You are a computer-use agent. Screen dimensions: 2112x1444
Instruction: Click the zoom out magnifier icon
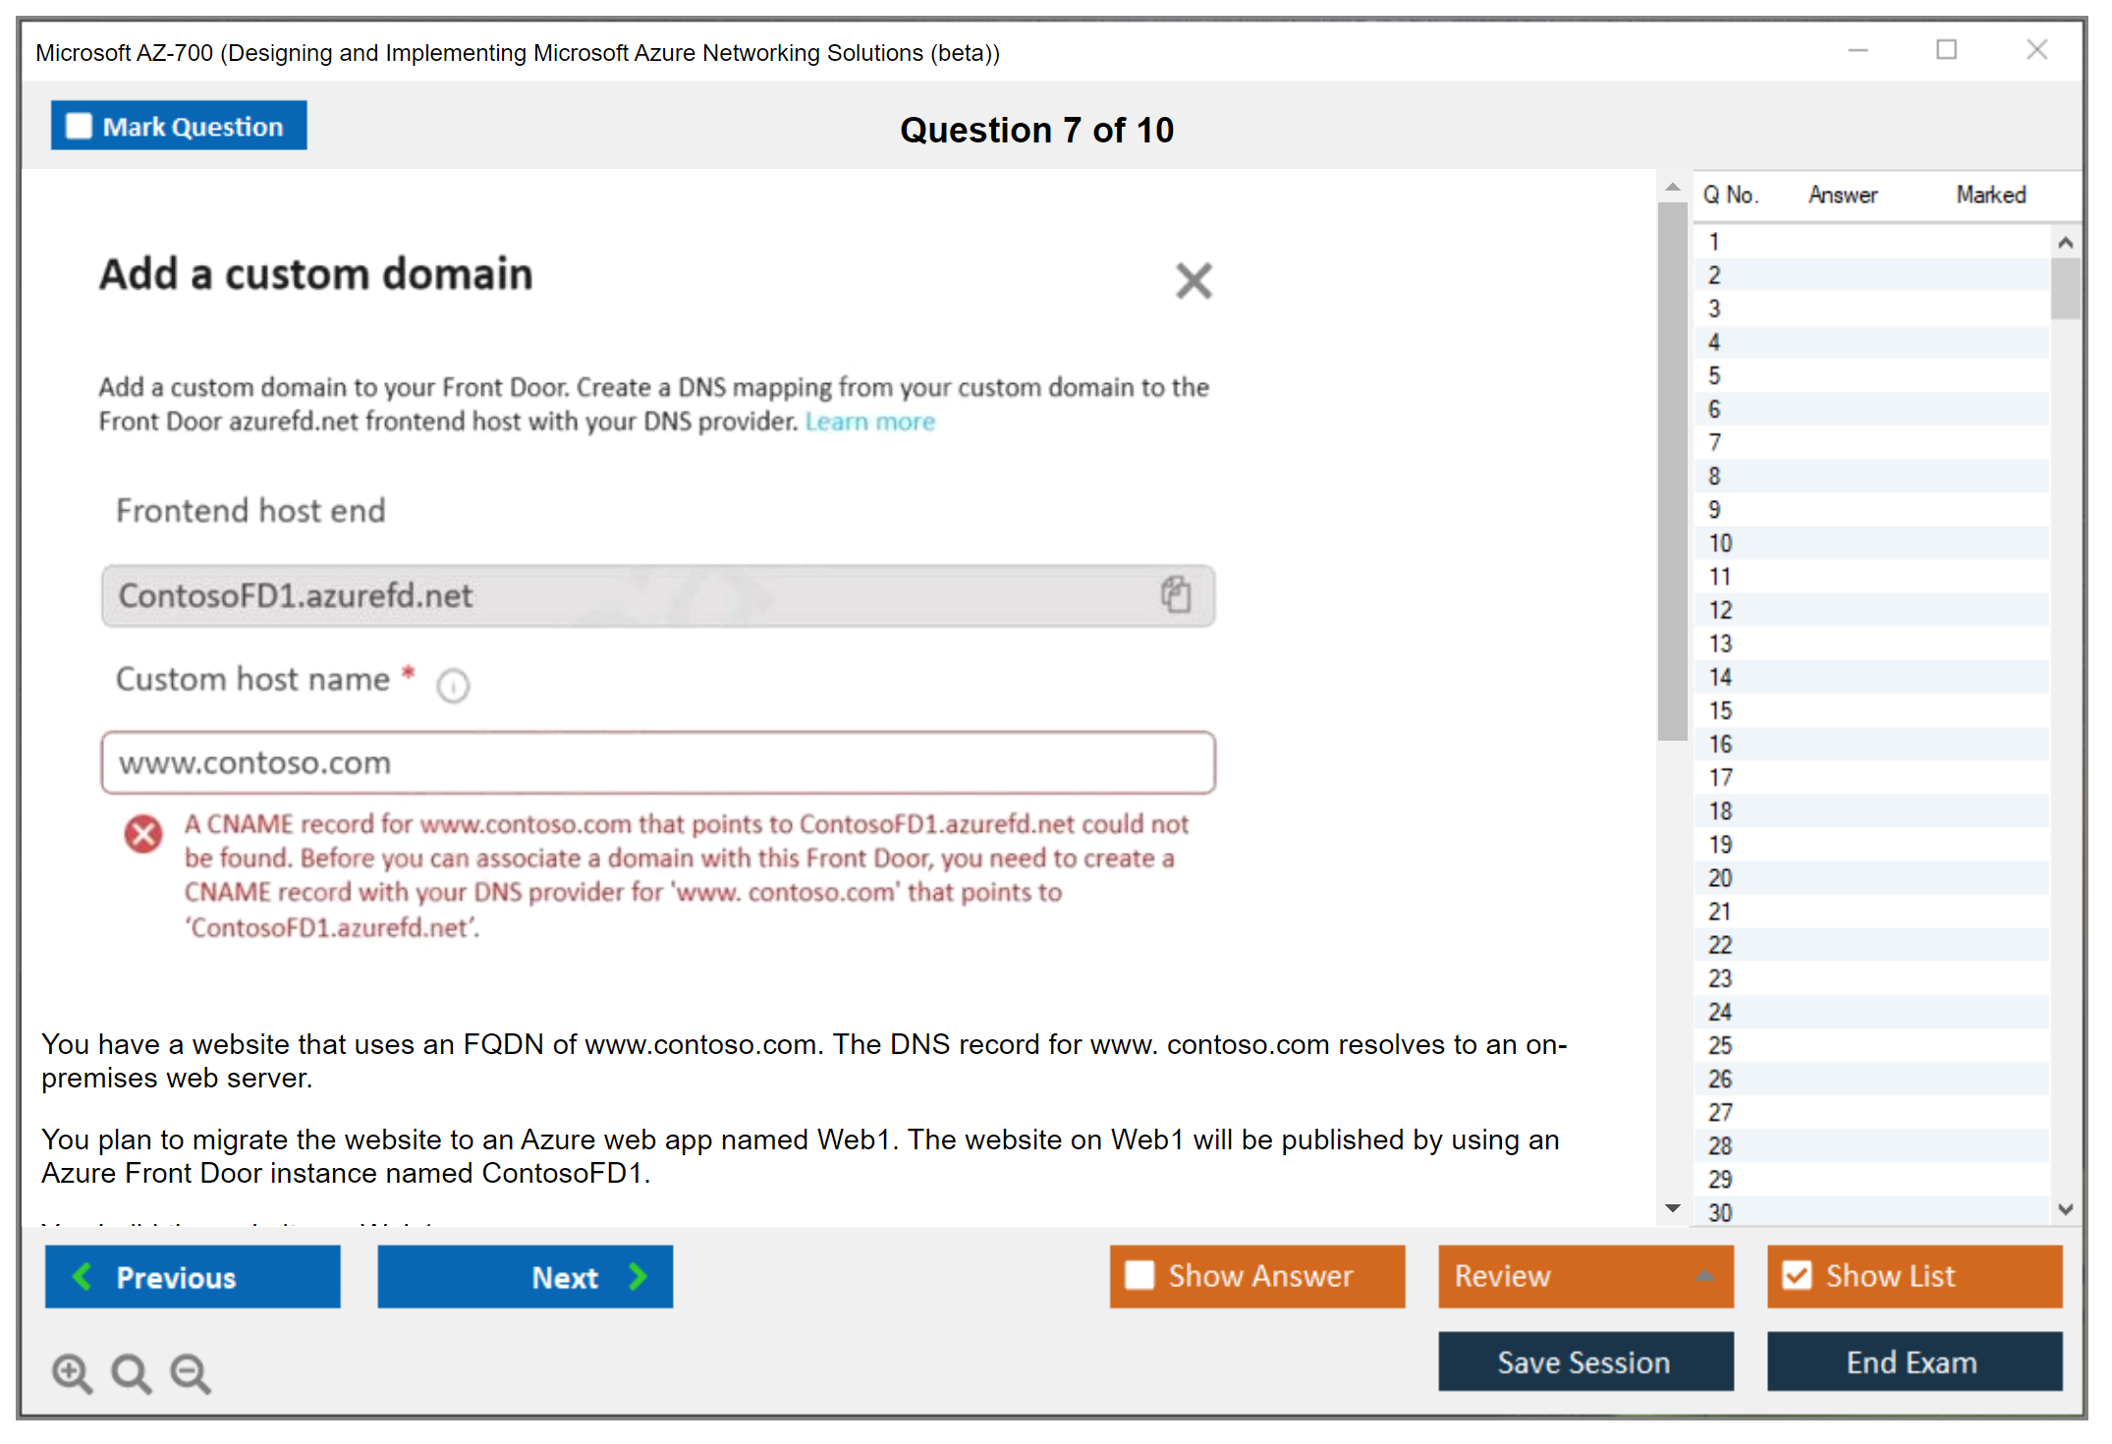point(191,1372)
